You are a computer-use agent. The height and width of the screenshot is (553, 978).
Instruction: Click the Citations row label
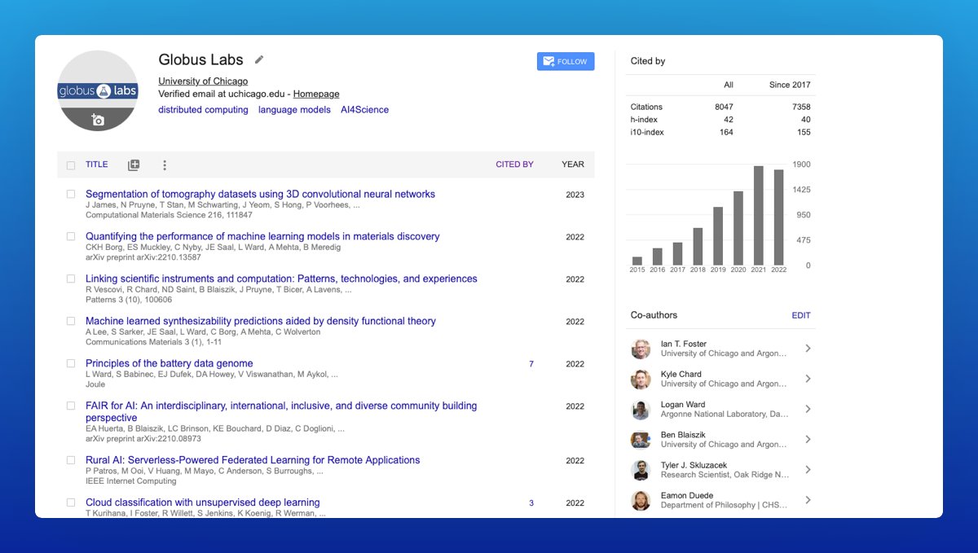646,107
